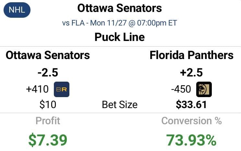The height and width of the screenshot is (151, 241).
Task: Open the BetMGM lion sportsbook icon
Action: tap(204, 89)
